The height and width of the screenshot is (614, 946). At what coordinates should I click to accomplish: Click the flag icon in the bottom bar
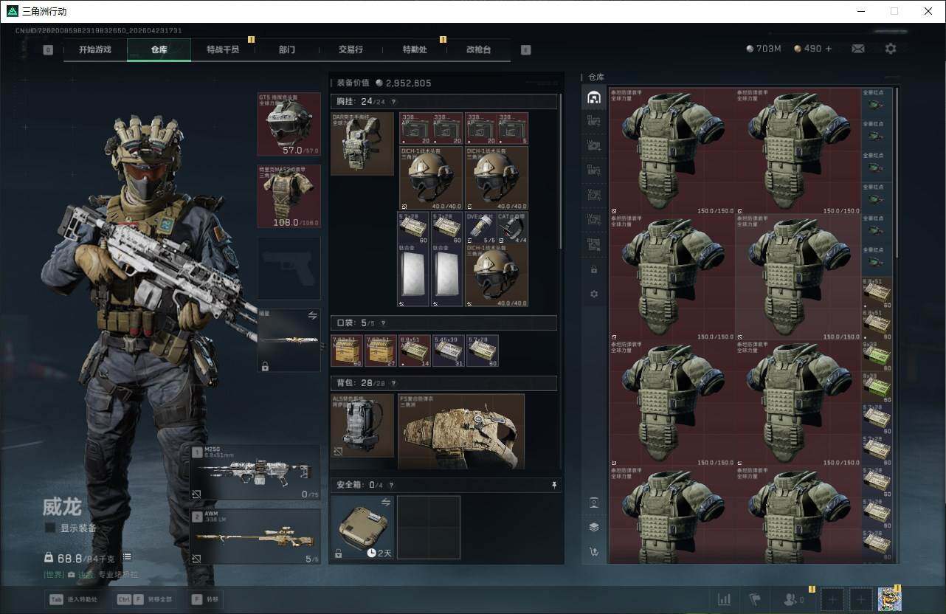[x=754, y=599]
